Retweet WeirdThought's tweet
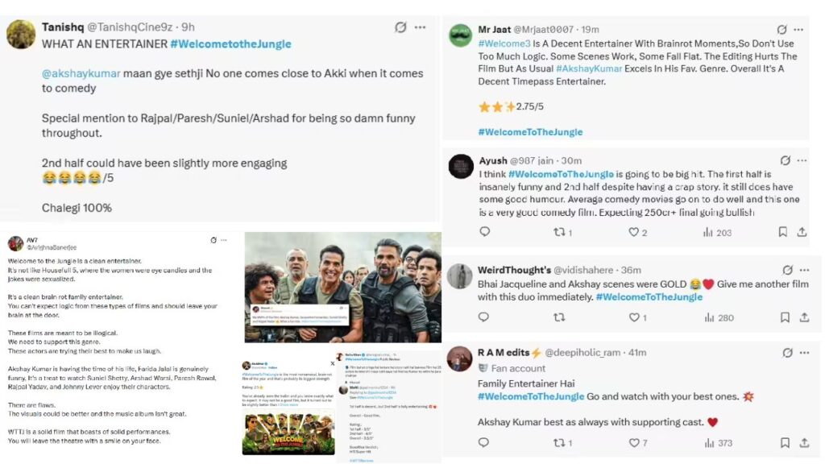Image resolution: width=825 pixels, height=464 pixels. click(559, 317)
